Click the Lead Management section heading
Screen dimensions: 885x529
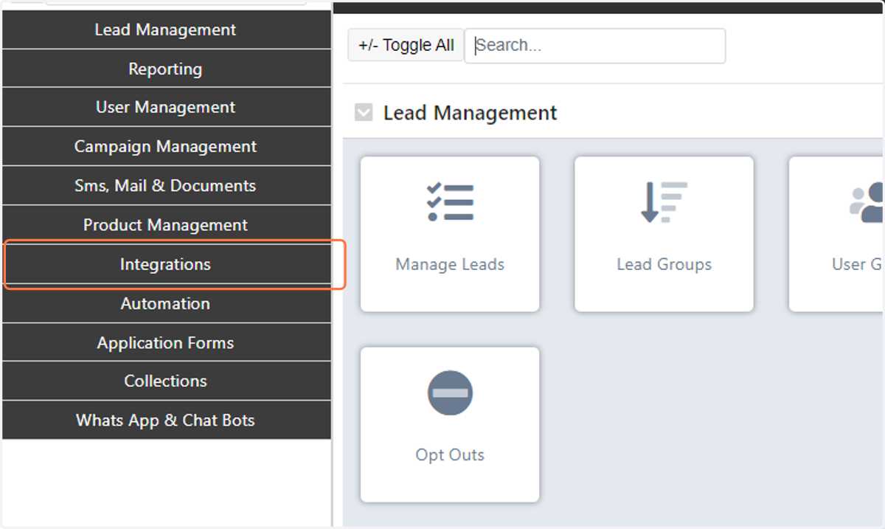pos(470,112)
